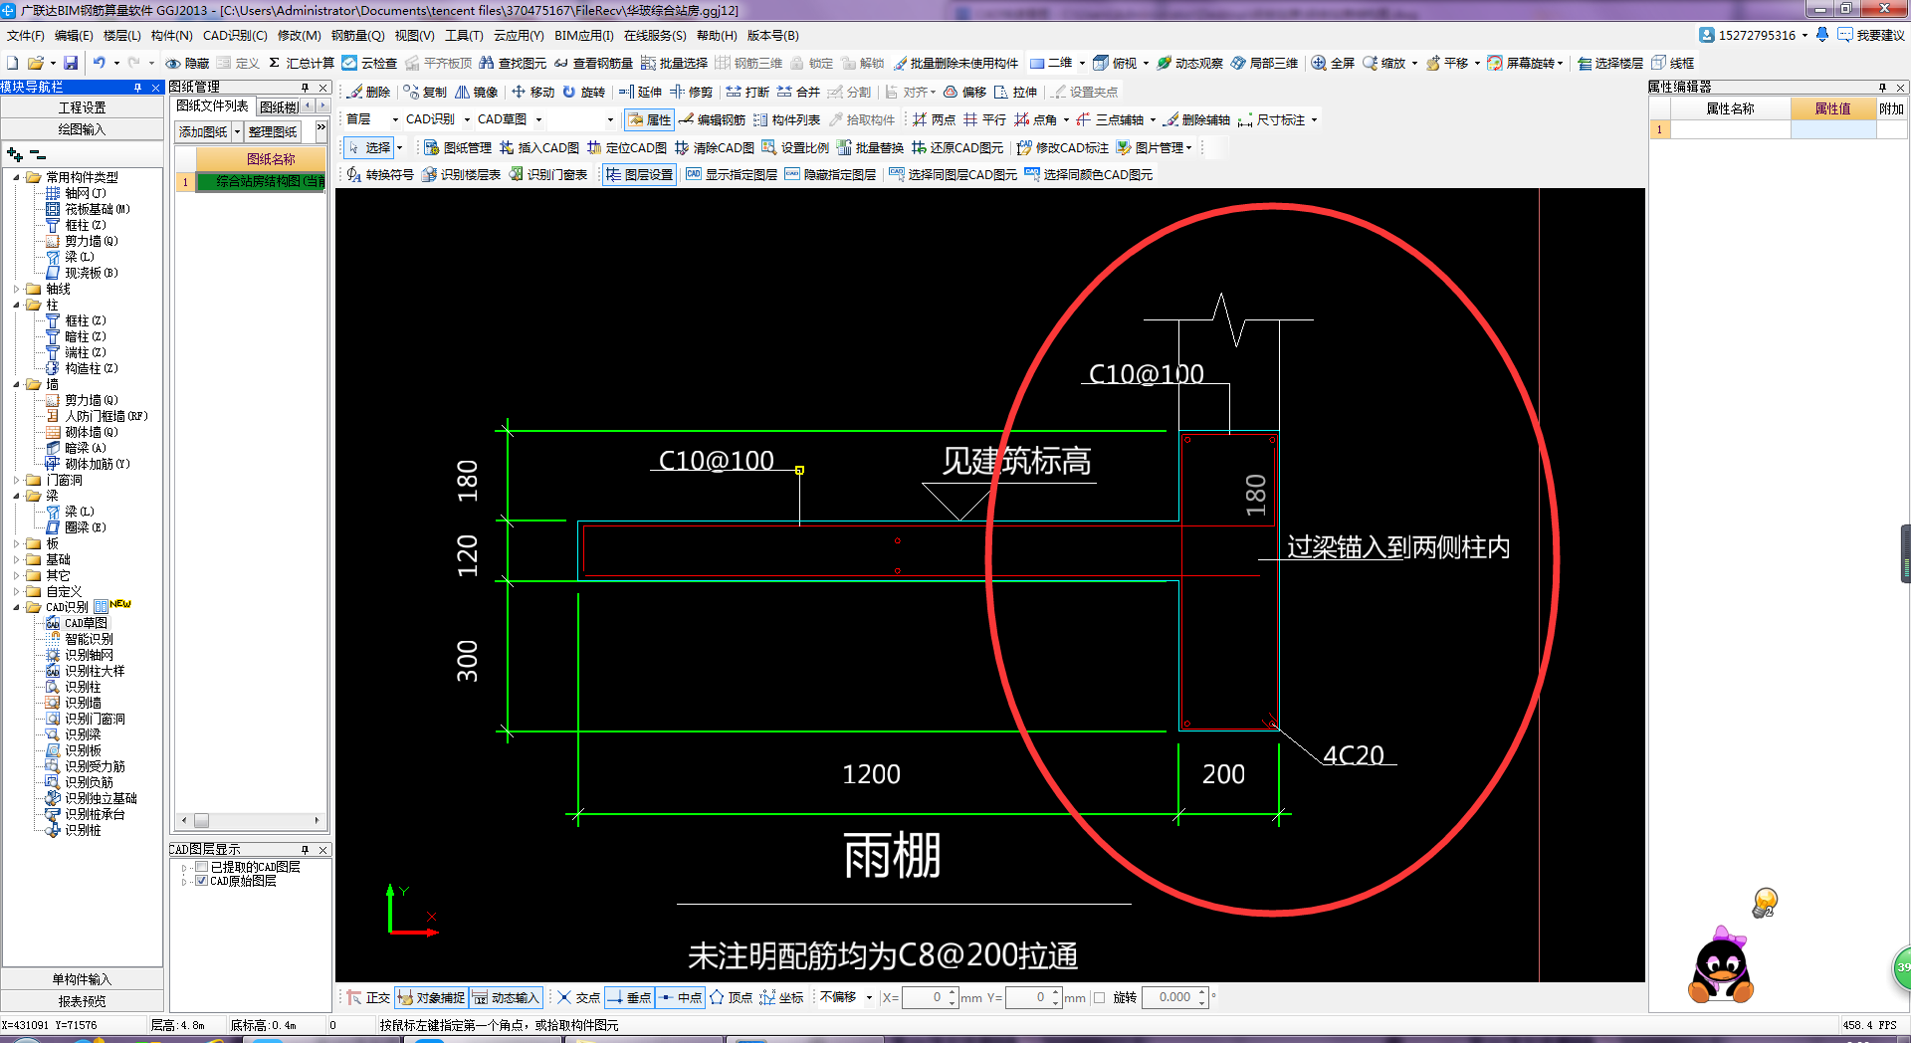Open the CAD识别(C) menu

(235, 35)
